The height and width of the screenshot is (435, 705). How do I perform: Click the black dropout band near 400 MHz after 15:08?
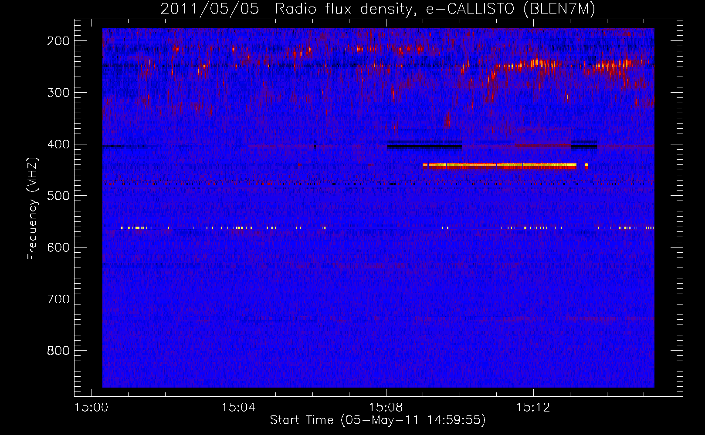pyautogui.click(x=424, y=145)
